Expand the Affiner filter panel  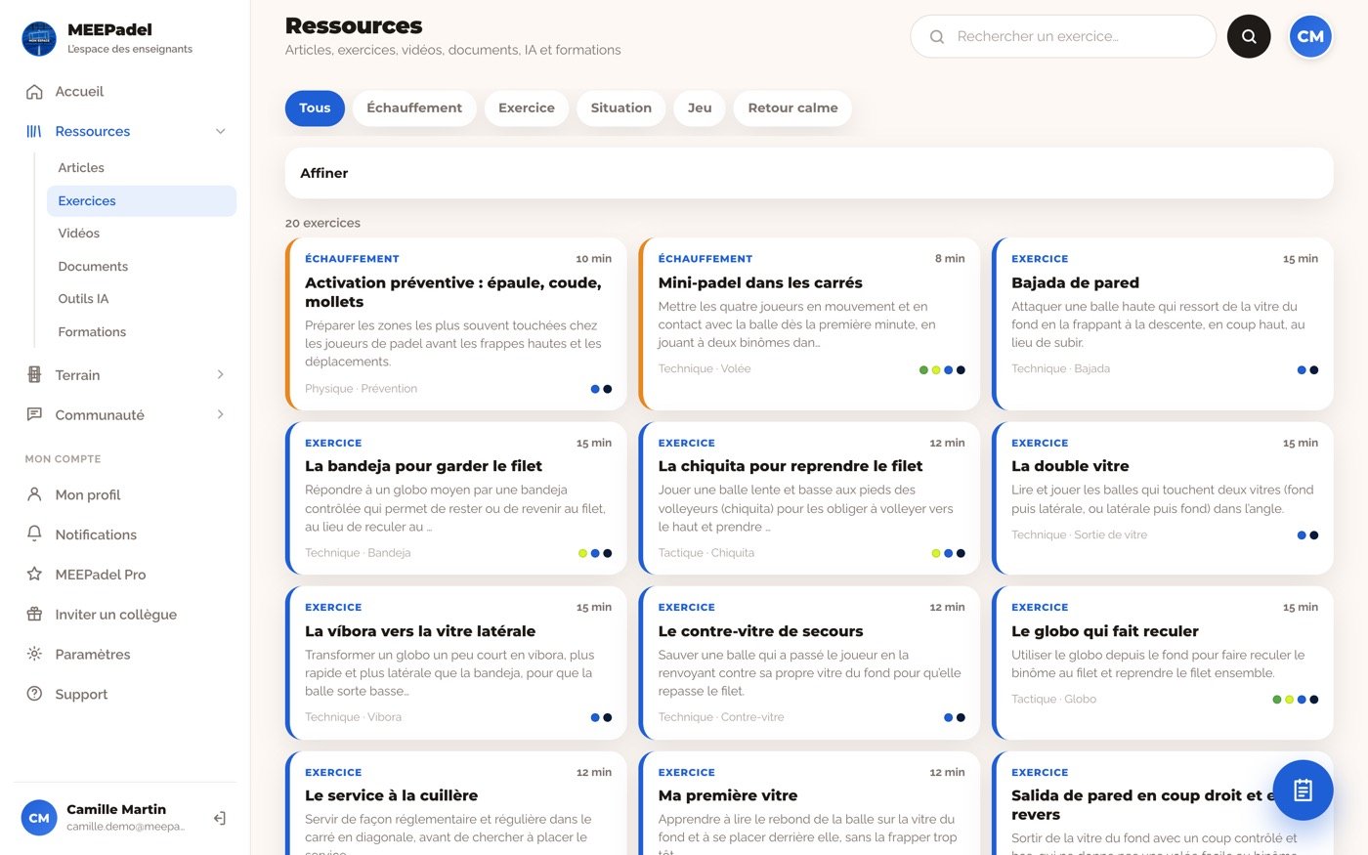coord(809,173)
